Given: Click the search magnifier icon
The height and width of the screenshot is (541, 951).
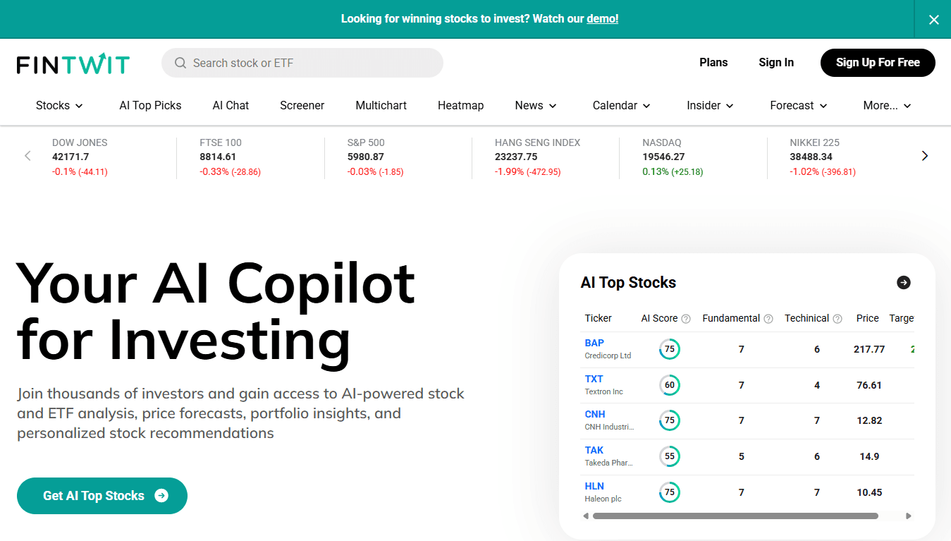Looking at the screenshot, I should pos(180,63).
